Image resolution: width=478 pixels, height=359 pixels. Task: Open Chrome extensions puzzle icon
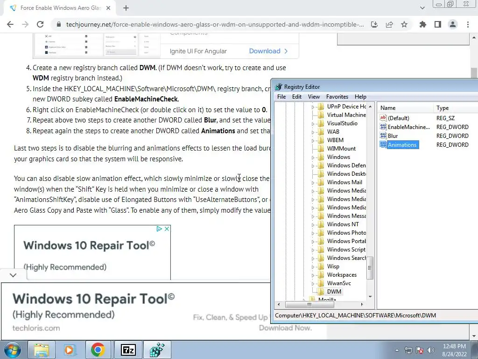click(423, 24)
